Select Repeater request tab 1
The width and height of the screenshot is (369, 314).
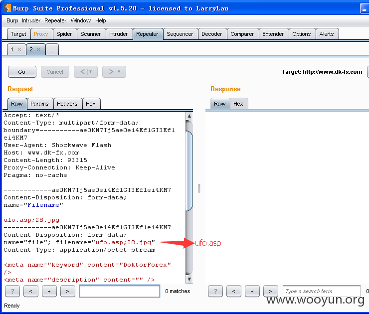point(12,50)
